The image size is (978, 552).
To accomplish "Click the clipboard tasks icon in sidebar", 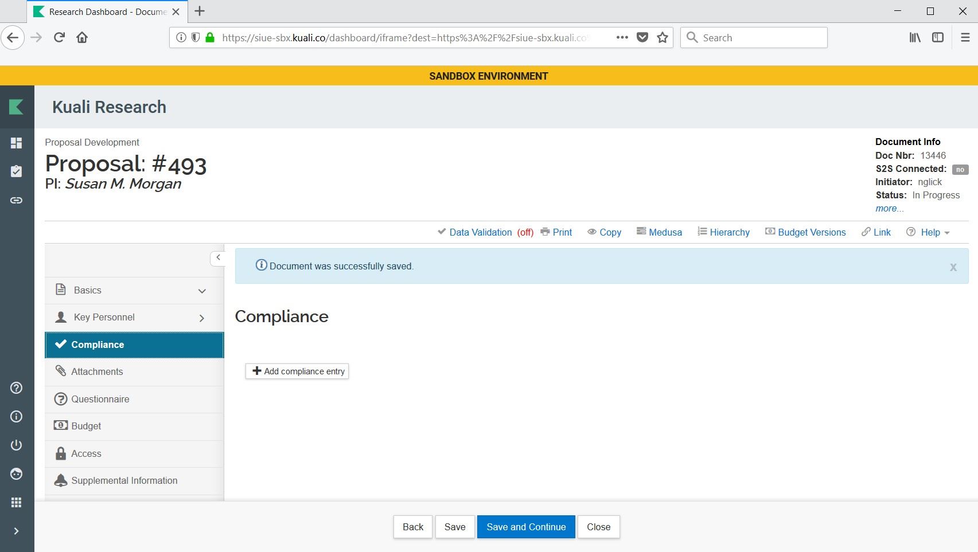I will point(16,171).
